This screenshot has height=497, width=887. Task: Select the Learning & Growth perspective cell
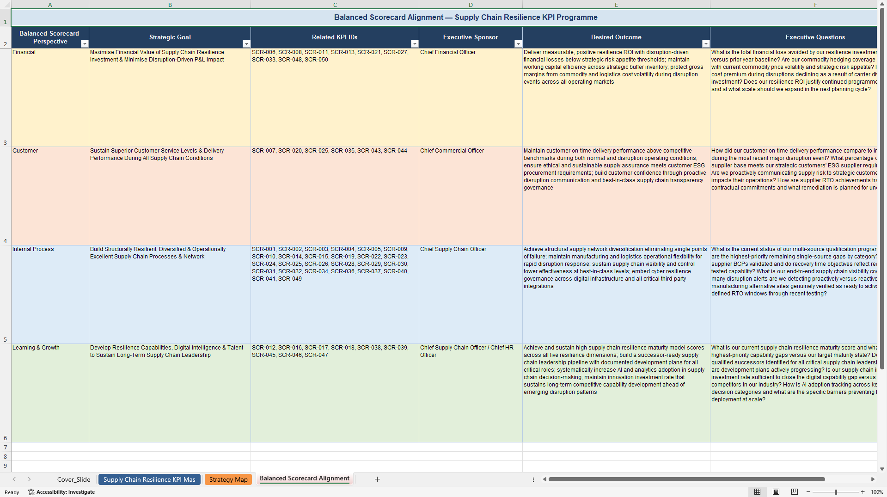point(50,393)
